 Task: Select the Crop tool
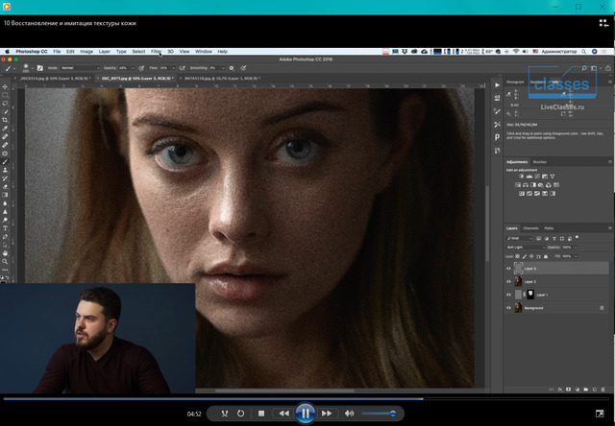[x=6, y=119]
